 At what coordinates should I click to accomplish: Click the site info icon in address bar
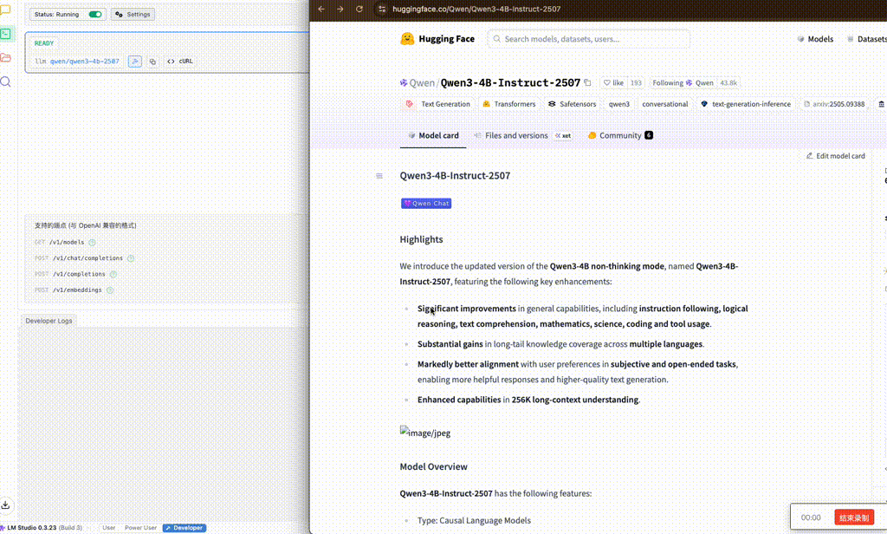pos(382,9)
